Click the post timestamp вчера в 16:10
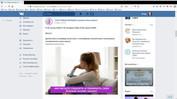Image resolution: width=177 pixels, height=99 pixels. click(60, 23)
